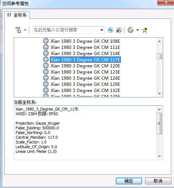Click globe icon beside CM 126E entry

pyautogui.click(x=46, y=78)
